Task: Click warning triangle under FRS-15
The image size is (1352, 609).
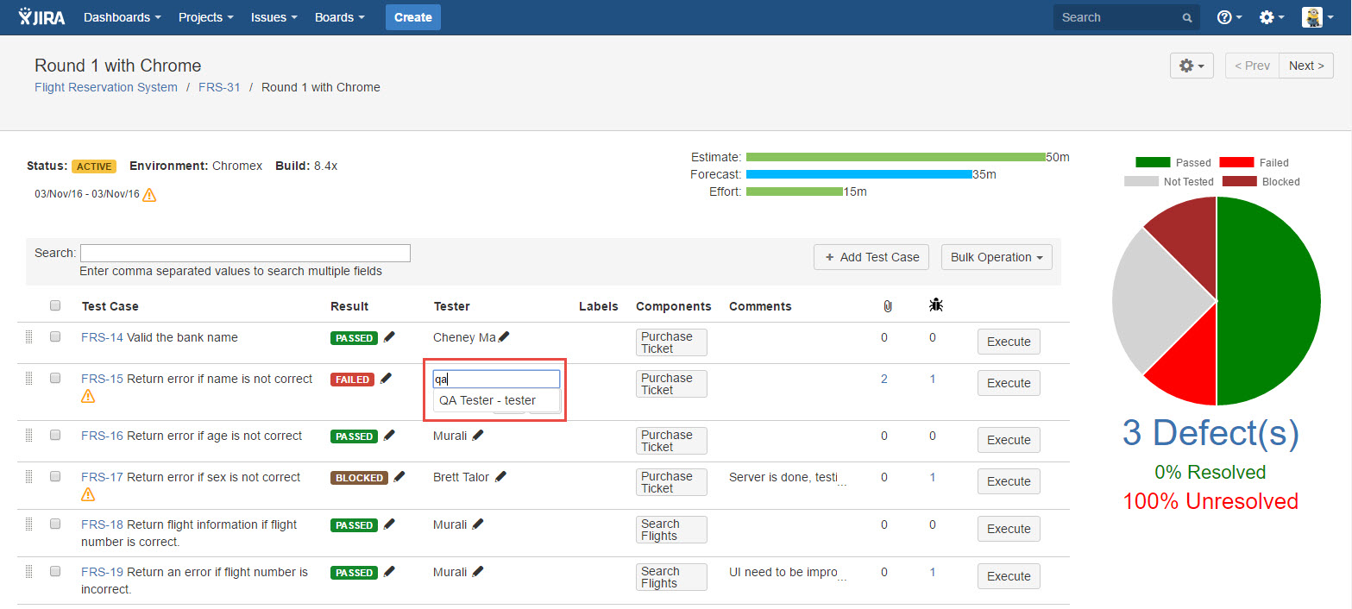Action: 88,397
